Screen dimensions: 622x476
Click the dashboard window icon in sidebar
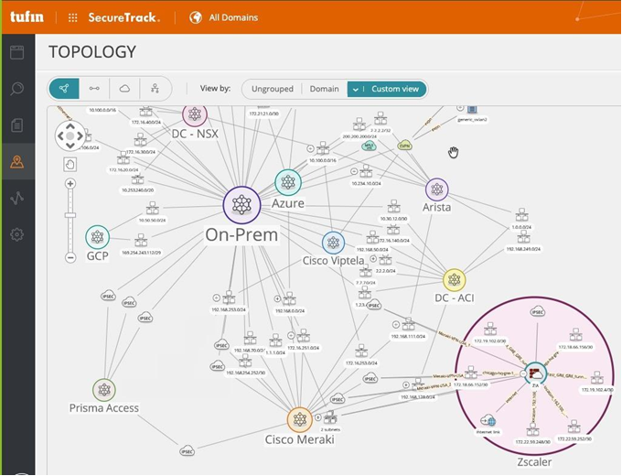[16, 51]
